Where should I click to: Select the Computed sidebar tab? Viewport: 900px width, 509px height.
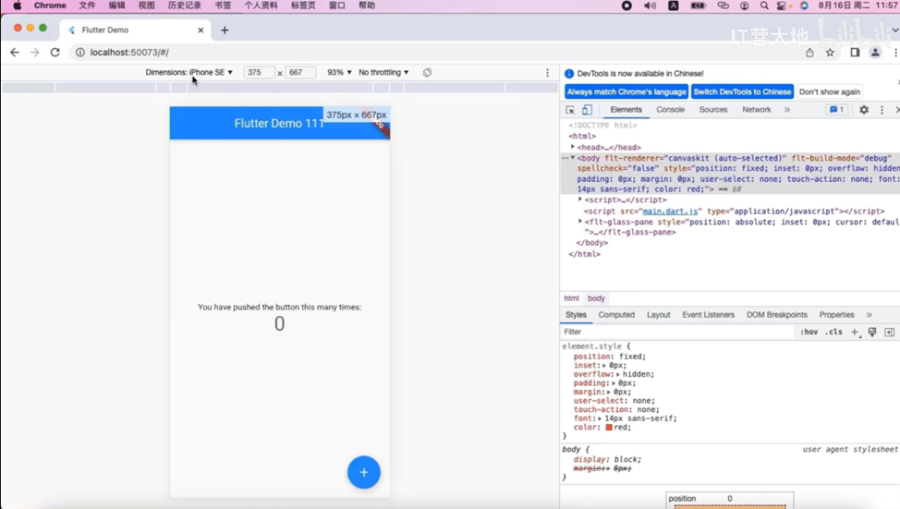coord(616,315)
